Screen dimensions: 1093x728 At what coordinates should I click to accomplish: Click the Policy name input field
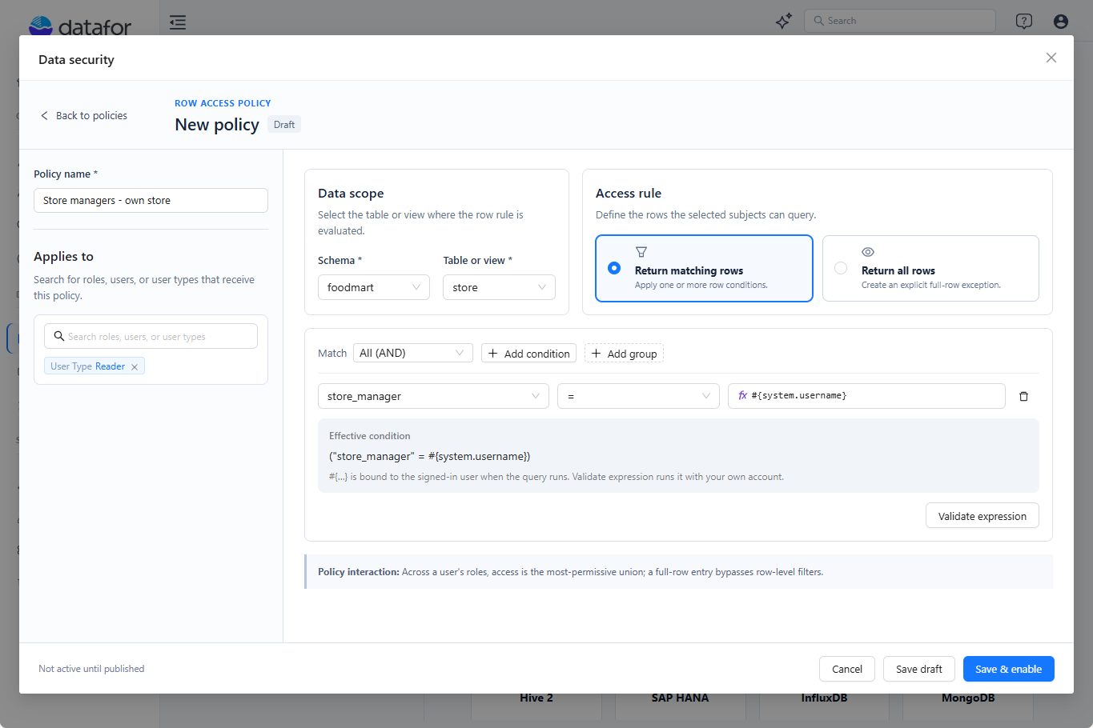click(151, 200)
